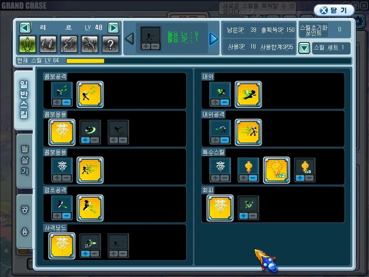Select the jump attack skill icon
The height and width of the screenshot is (277, 369).
(90, 207)
